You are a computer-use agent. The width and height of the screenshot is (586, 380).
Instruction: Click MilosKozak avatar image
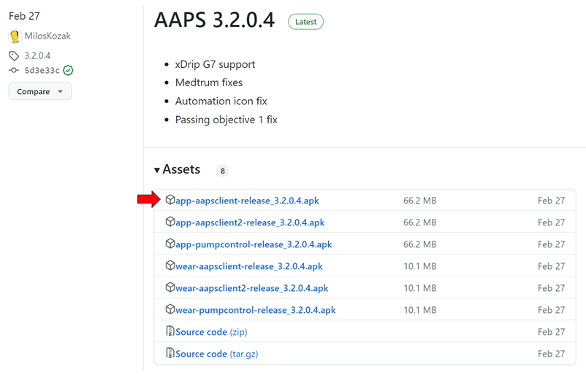(x=15, y=36)
